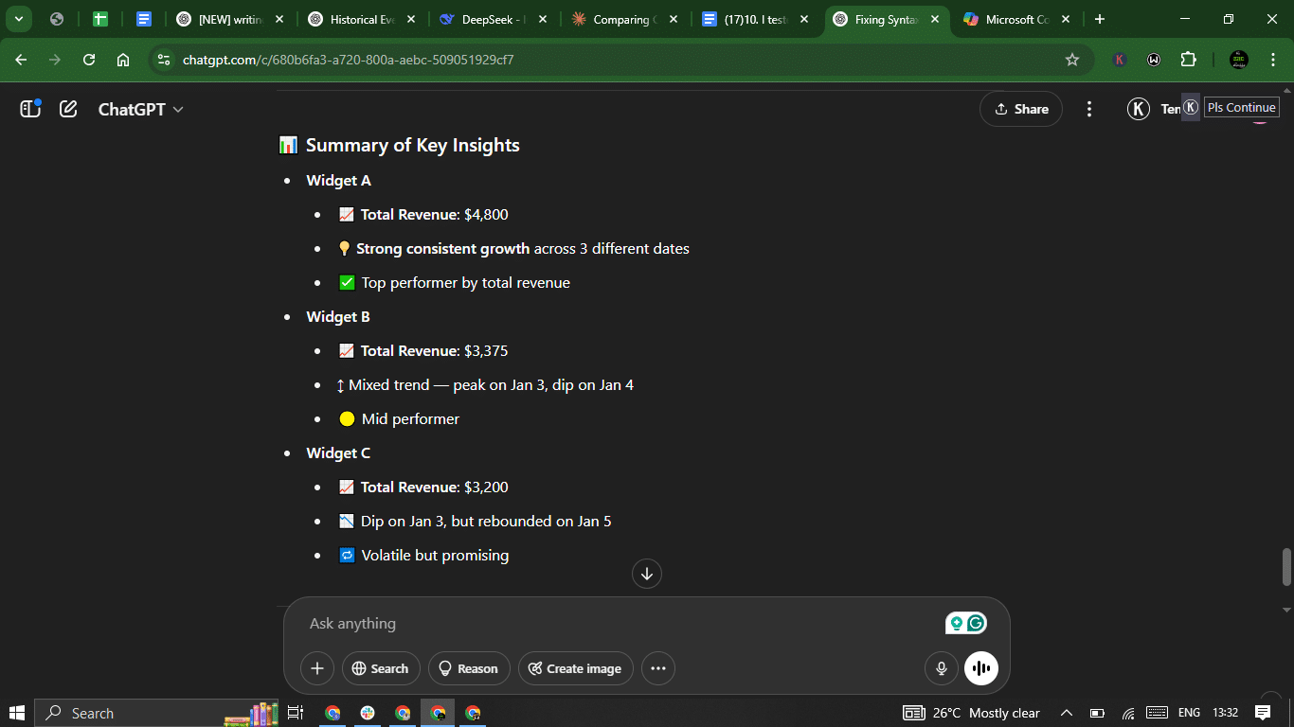Viewport: 1294px width, 727px height.
Task: Start a new chat with pencil icon
Action: [68, 109]
